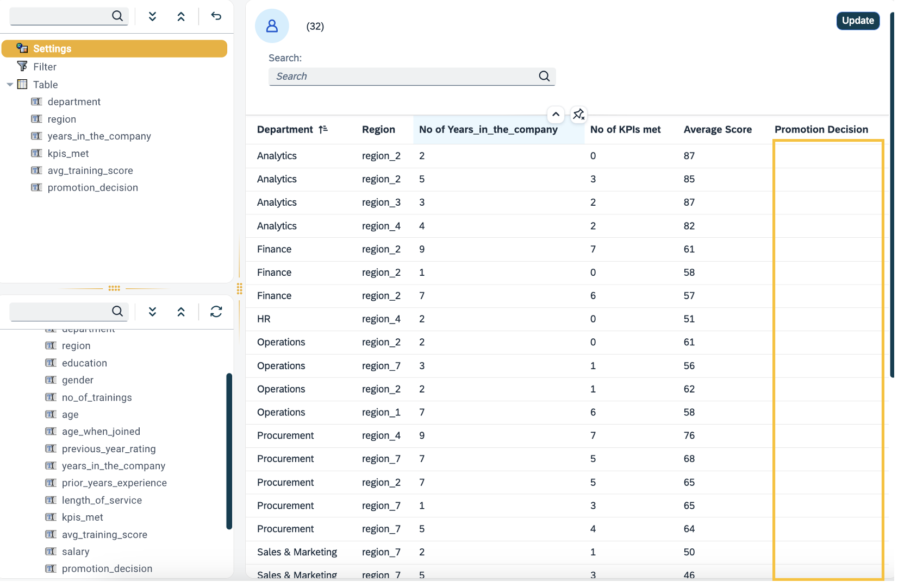This screenshot has height=582, width=898.
Task: Click into the main Search input field
Action: [x=402, y=76]
